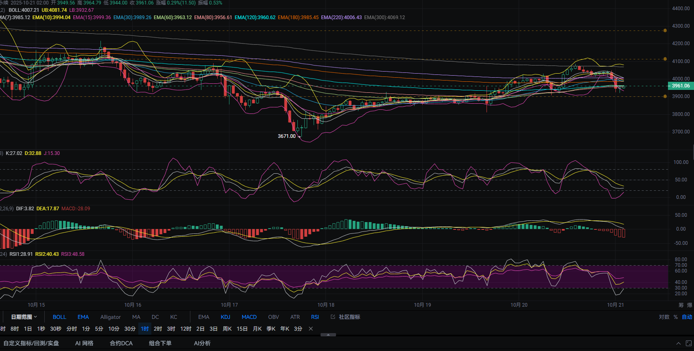Open the 日期范围 date range dropdown
This screenshot has height=351, width=694.
(24, 317)
